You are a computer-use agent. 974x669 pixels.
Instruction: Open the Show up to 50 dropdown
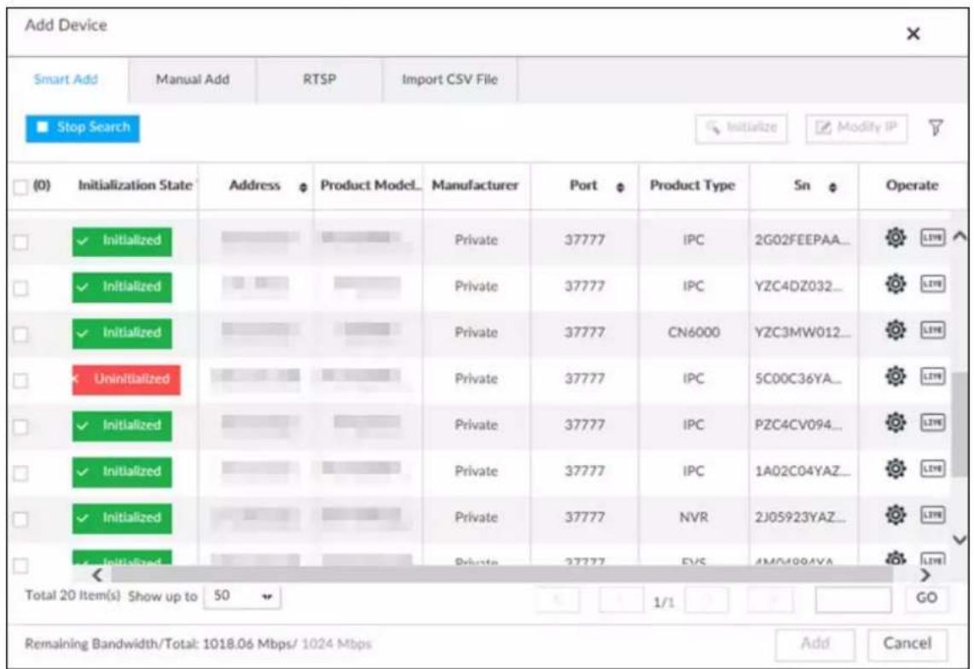click(242, 596)
